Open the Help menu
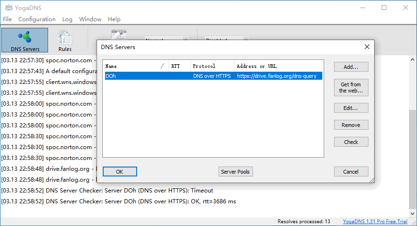The image size is (417, 226). (x=114, y=19)
